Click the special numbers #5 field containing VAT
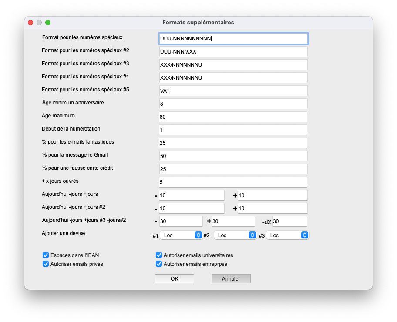 233,91
